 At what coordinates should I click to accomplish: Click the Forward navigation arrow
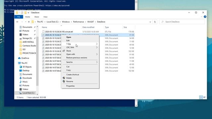(x=22, y=22)
